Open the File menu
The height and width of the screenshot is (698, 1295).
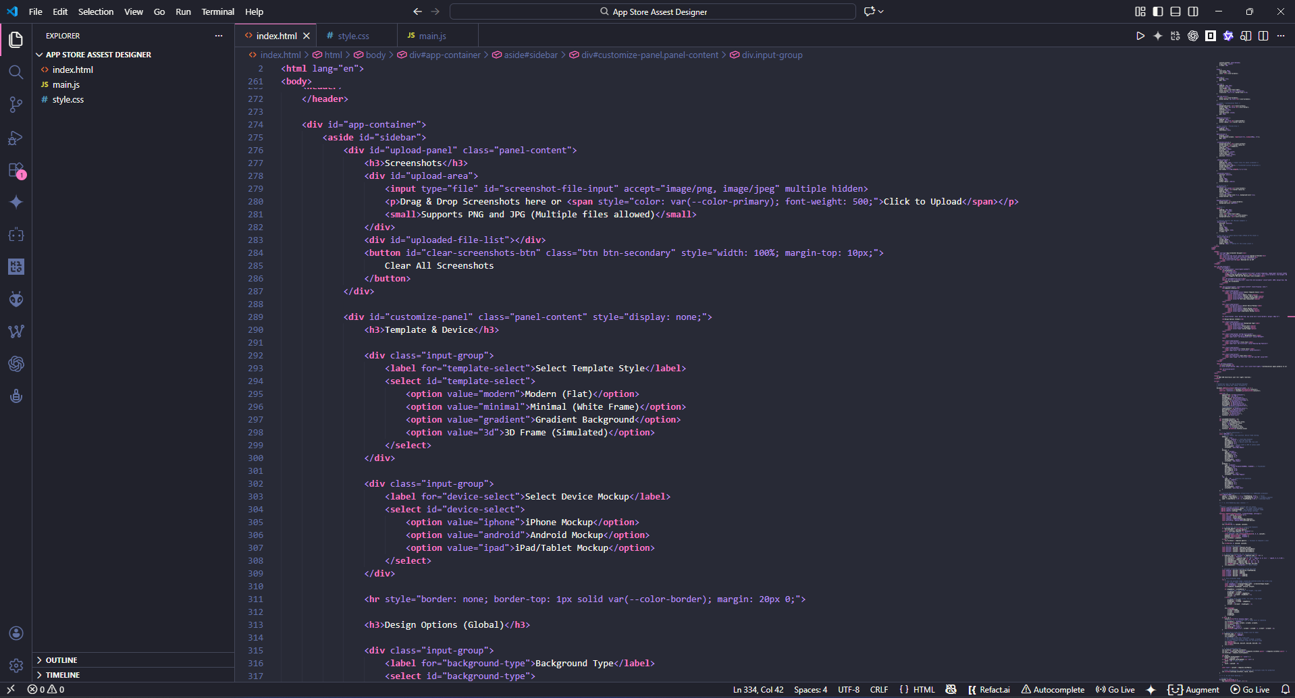click(36, 11)
